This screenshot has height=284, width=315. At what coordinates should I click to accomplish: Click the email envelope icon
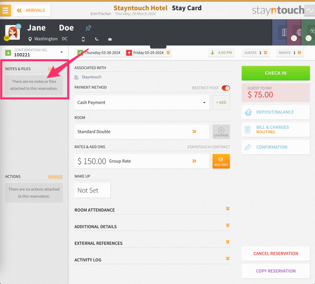click(x=110, y=39)
